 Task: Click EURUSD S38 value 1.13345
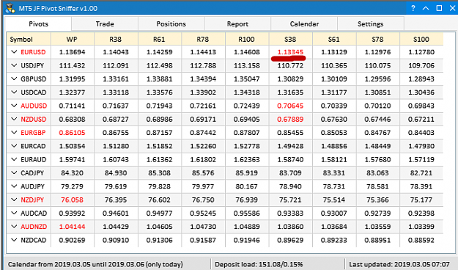click(x=290, y=52)
